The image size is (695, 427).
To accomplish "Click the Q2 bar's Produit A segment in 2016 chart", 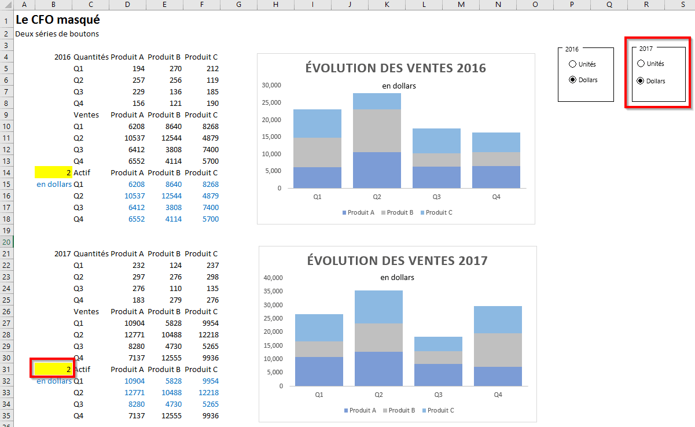I will click(x=377, y=170).
